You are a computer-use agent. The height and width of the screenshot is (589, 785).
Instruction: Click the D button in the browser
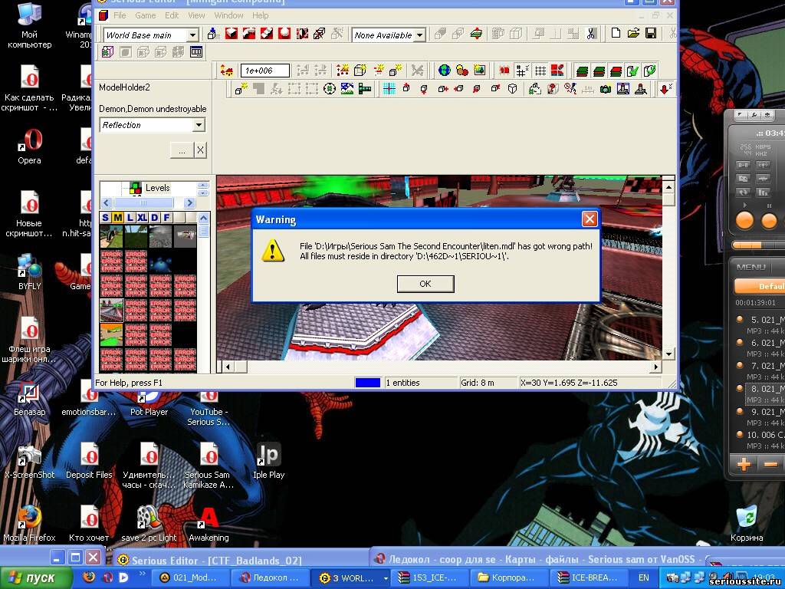154,217
